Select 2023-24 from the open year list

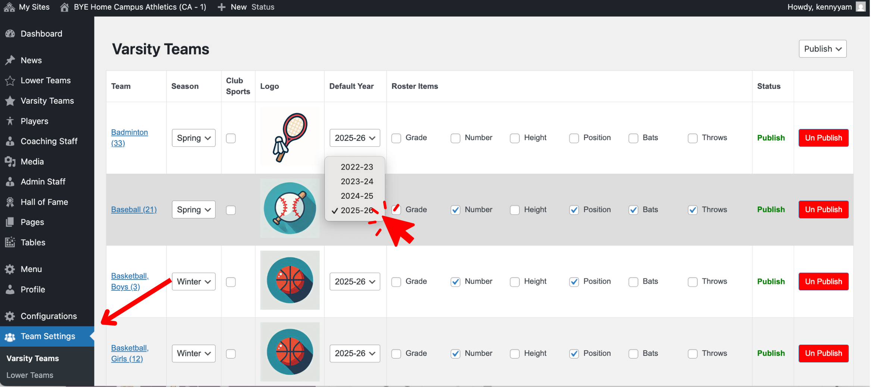pos(356,182)
